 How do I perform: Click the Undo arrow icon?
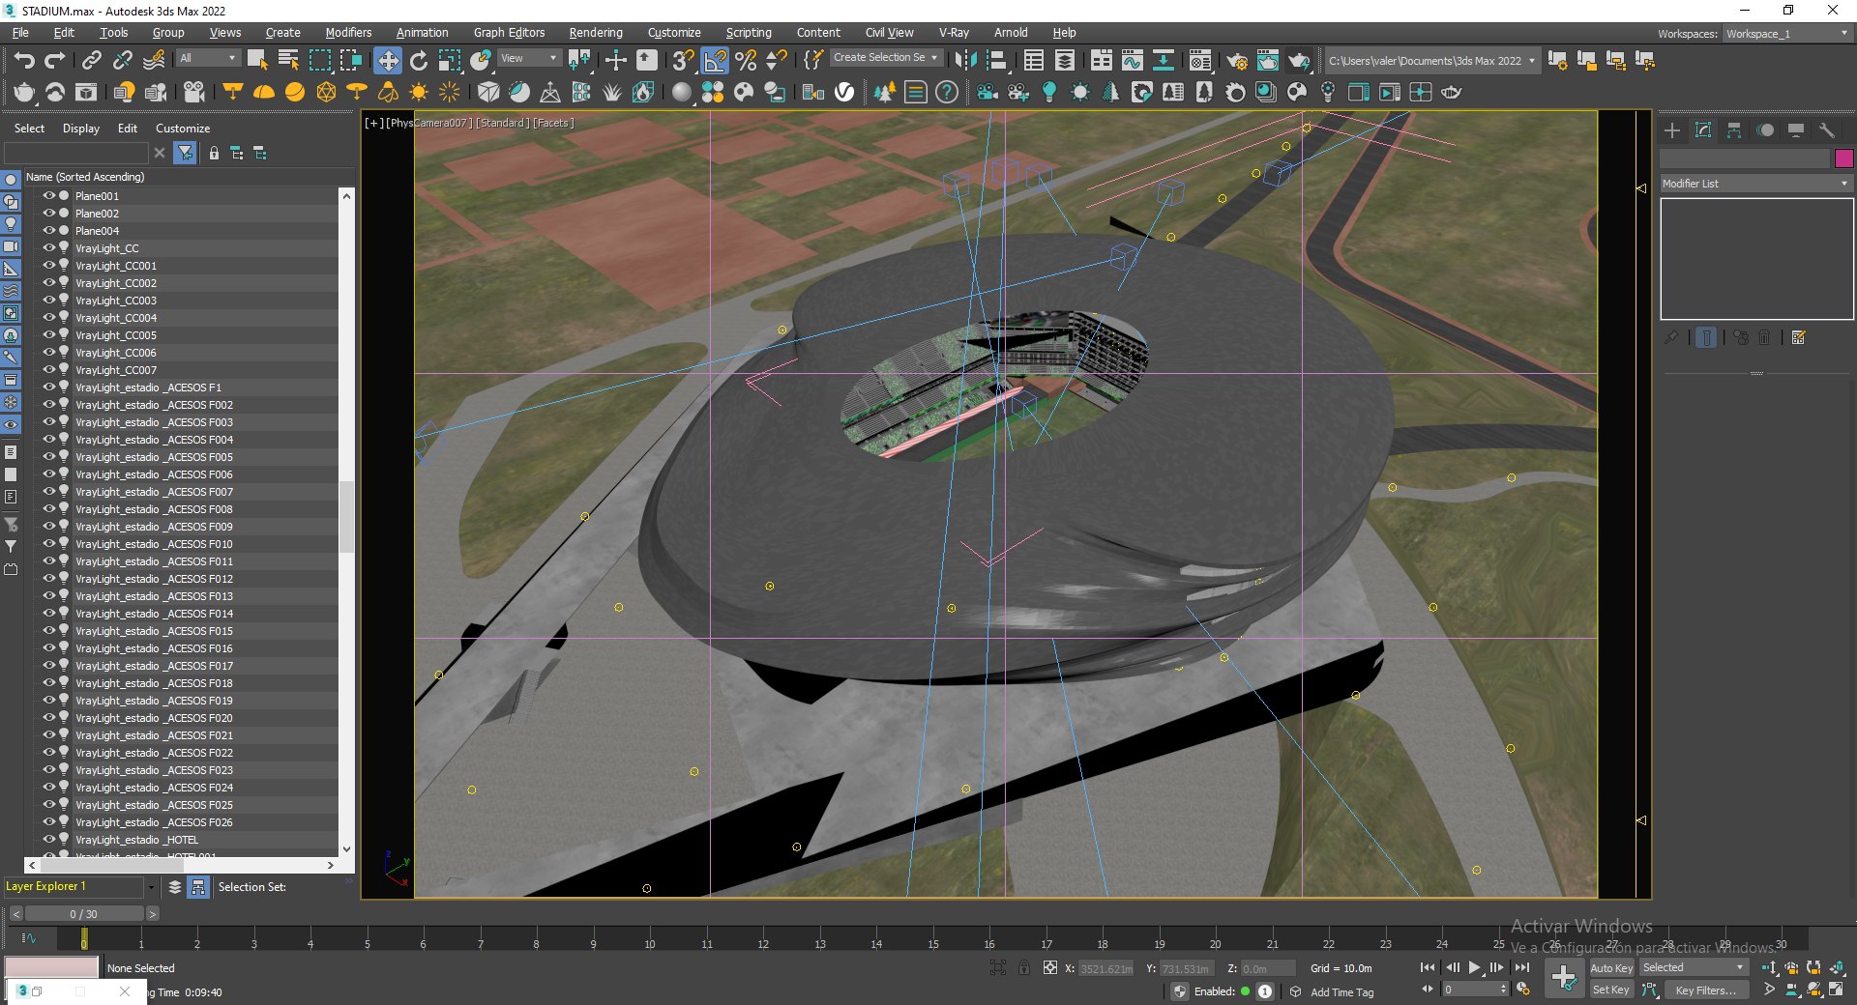pos(24,60)
